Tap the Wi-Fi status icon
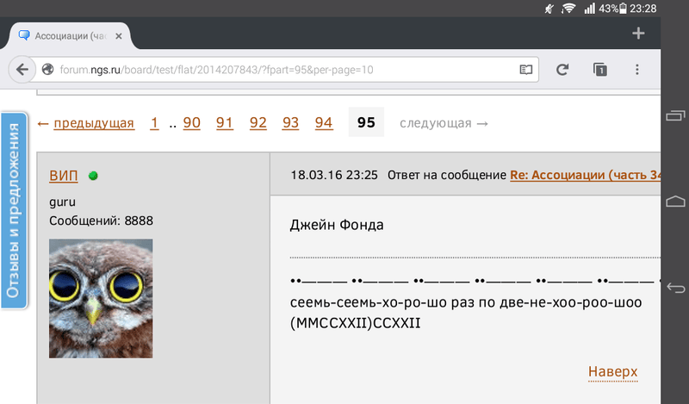689x404 pixels. tap(568, 9)
